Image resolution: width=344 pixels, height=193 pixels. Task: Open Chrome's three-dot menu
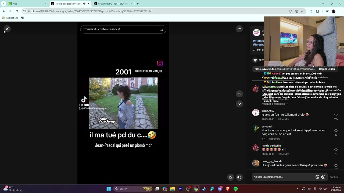pyautogui.click(x=340, y=11)
